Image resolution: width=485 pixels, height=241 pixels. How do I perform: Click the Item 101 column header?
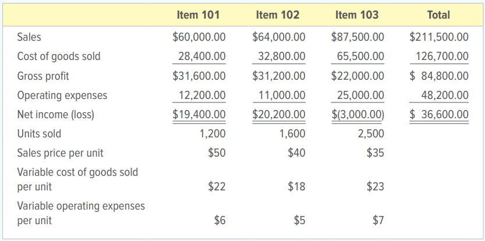pos(198,15)
